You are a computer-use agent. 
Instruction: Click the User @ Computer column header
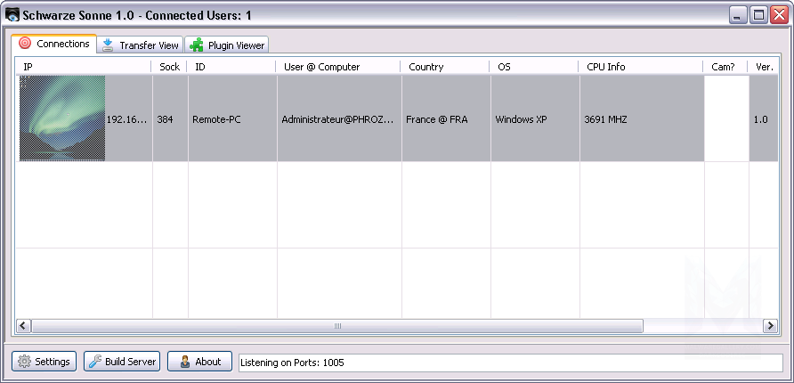(x=337, y=67)
